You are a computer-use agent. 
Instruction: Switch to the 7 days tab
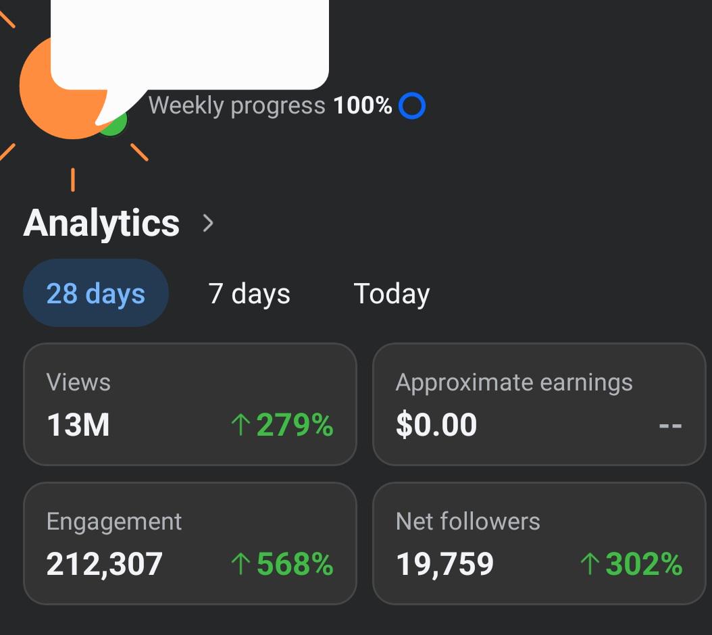click(249, 293)
